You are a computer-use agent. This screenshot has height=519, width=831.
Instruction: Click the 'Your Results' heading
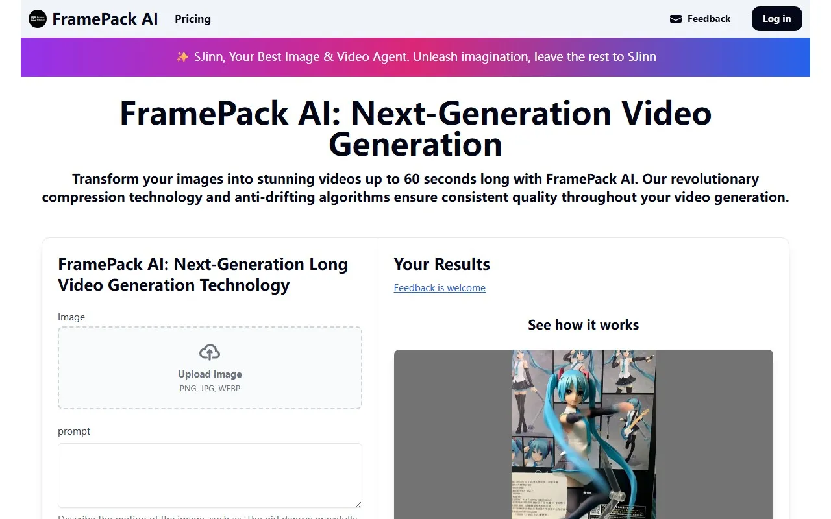click(x=442, y=264)
